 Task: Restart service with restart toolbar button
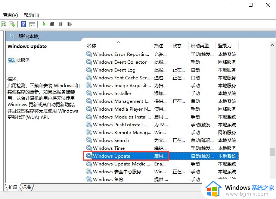[69, 24]
